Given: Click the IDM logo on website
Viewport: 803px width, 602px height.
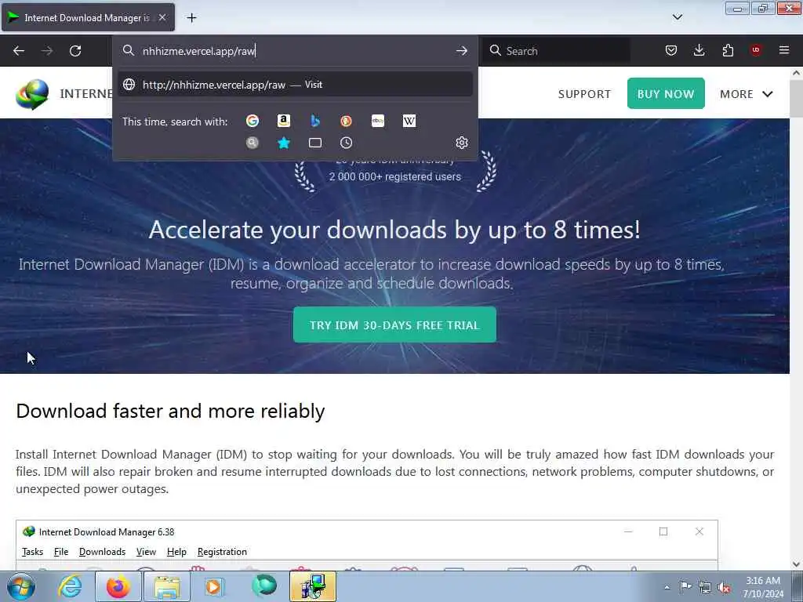Looking at the screenshot, I should pyautogui.click(x=32, y=94).
